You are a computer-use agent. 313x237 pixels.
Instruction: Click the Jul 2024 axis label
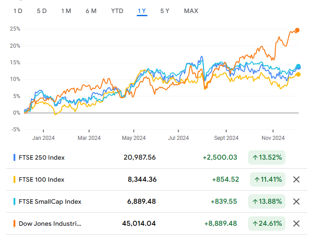[x=178, y=138]
